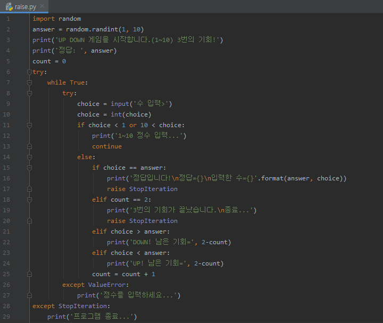Close the raise.py tab
383x323 pixels.
[x=42, y=6]
